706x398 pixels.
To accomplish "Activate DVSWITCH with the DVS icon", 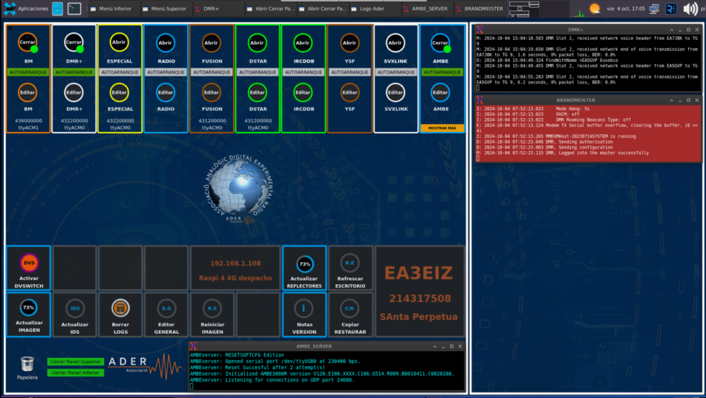I will 29,263.
